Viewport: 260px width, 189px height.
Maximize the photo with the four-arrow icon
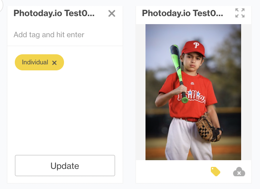tap(240, 13)
